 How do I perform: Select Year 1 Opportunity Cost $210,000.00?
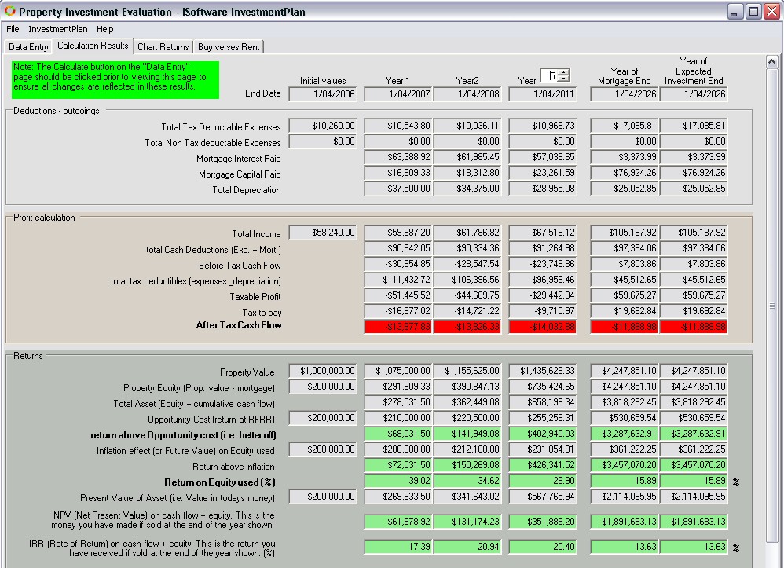tap(398, 418)
